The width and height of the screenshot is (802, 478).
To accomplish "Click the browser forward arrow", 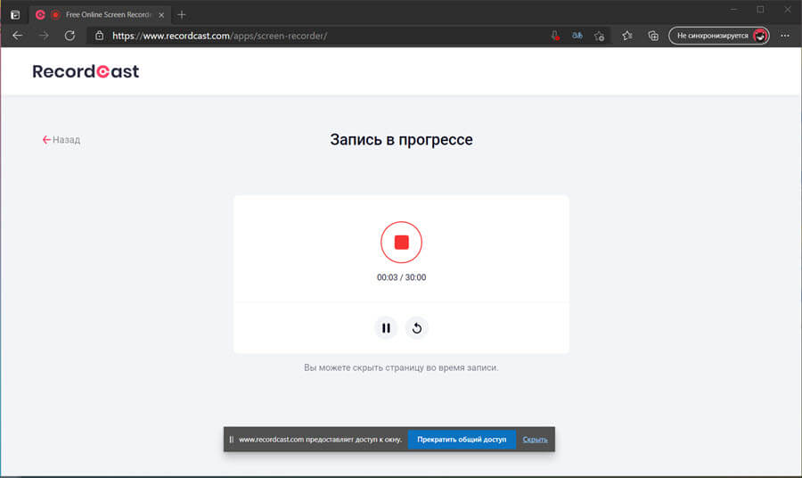I will tap(44, 36).
